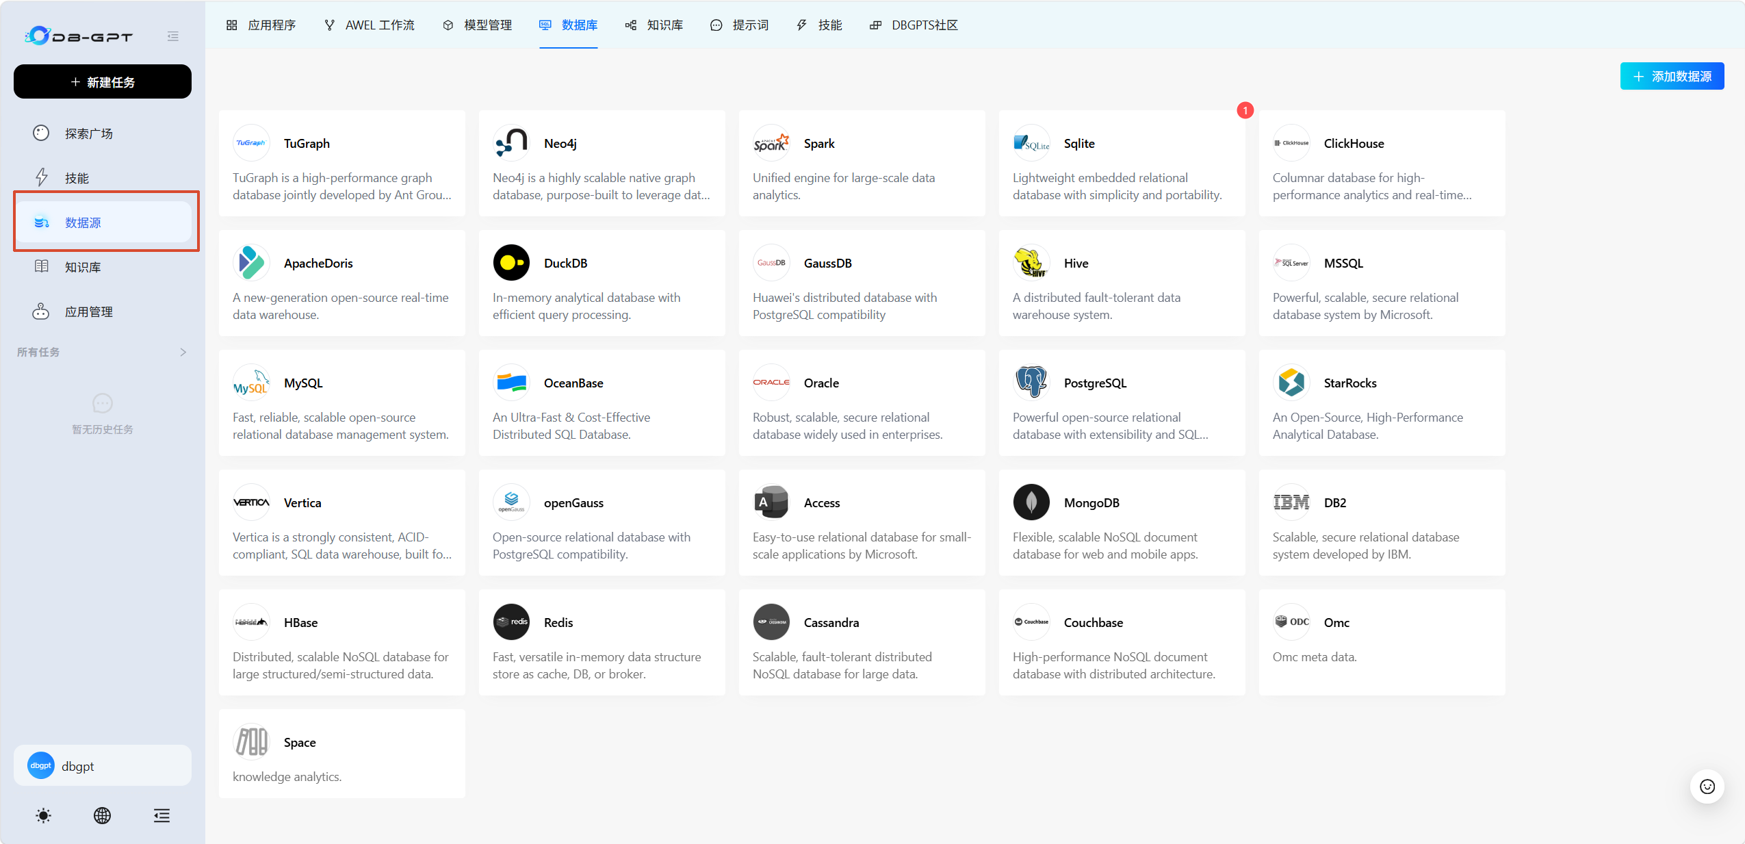The height and width of the screenshot is (844, 1745).
Task: Click the MongoDB leaf icon
Action: pos(1031,502)
